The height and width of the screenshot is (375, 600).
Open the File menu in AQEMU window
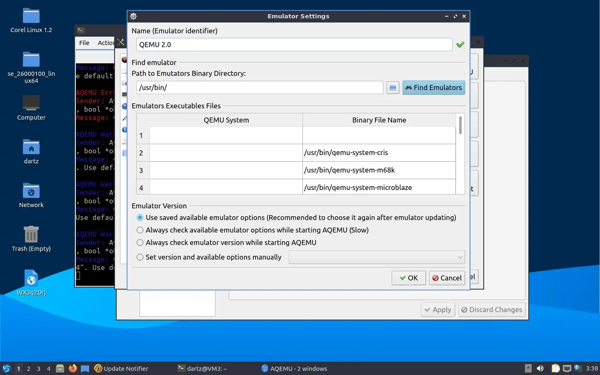point(84,42)
